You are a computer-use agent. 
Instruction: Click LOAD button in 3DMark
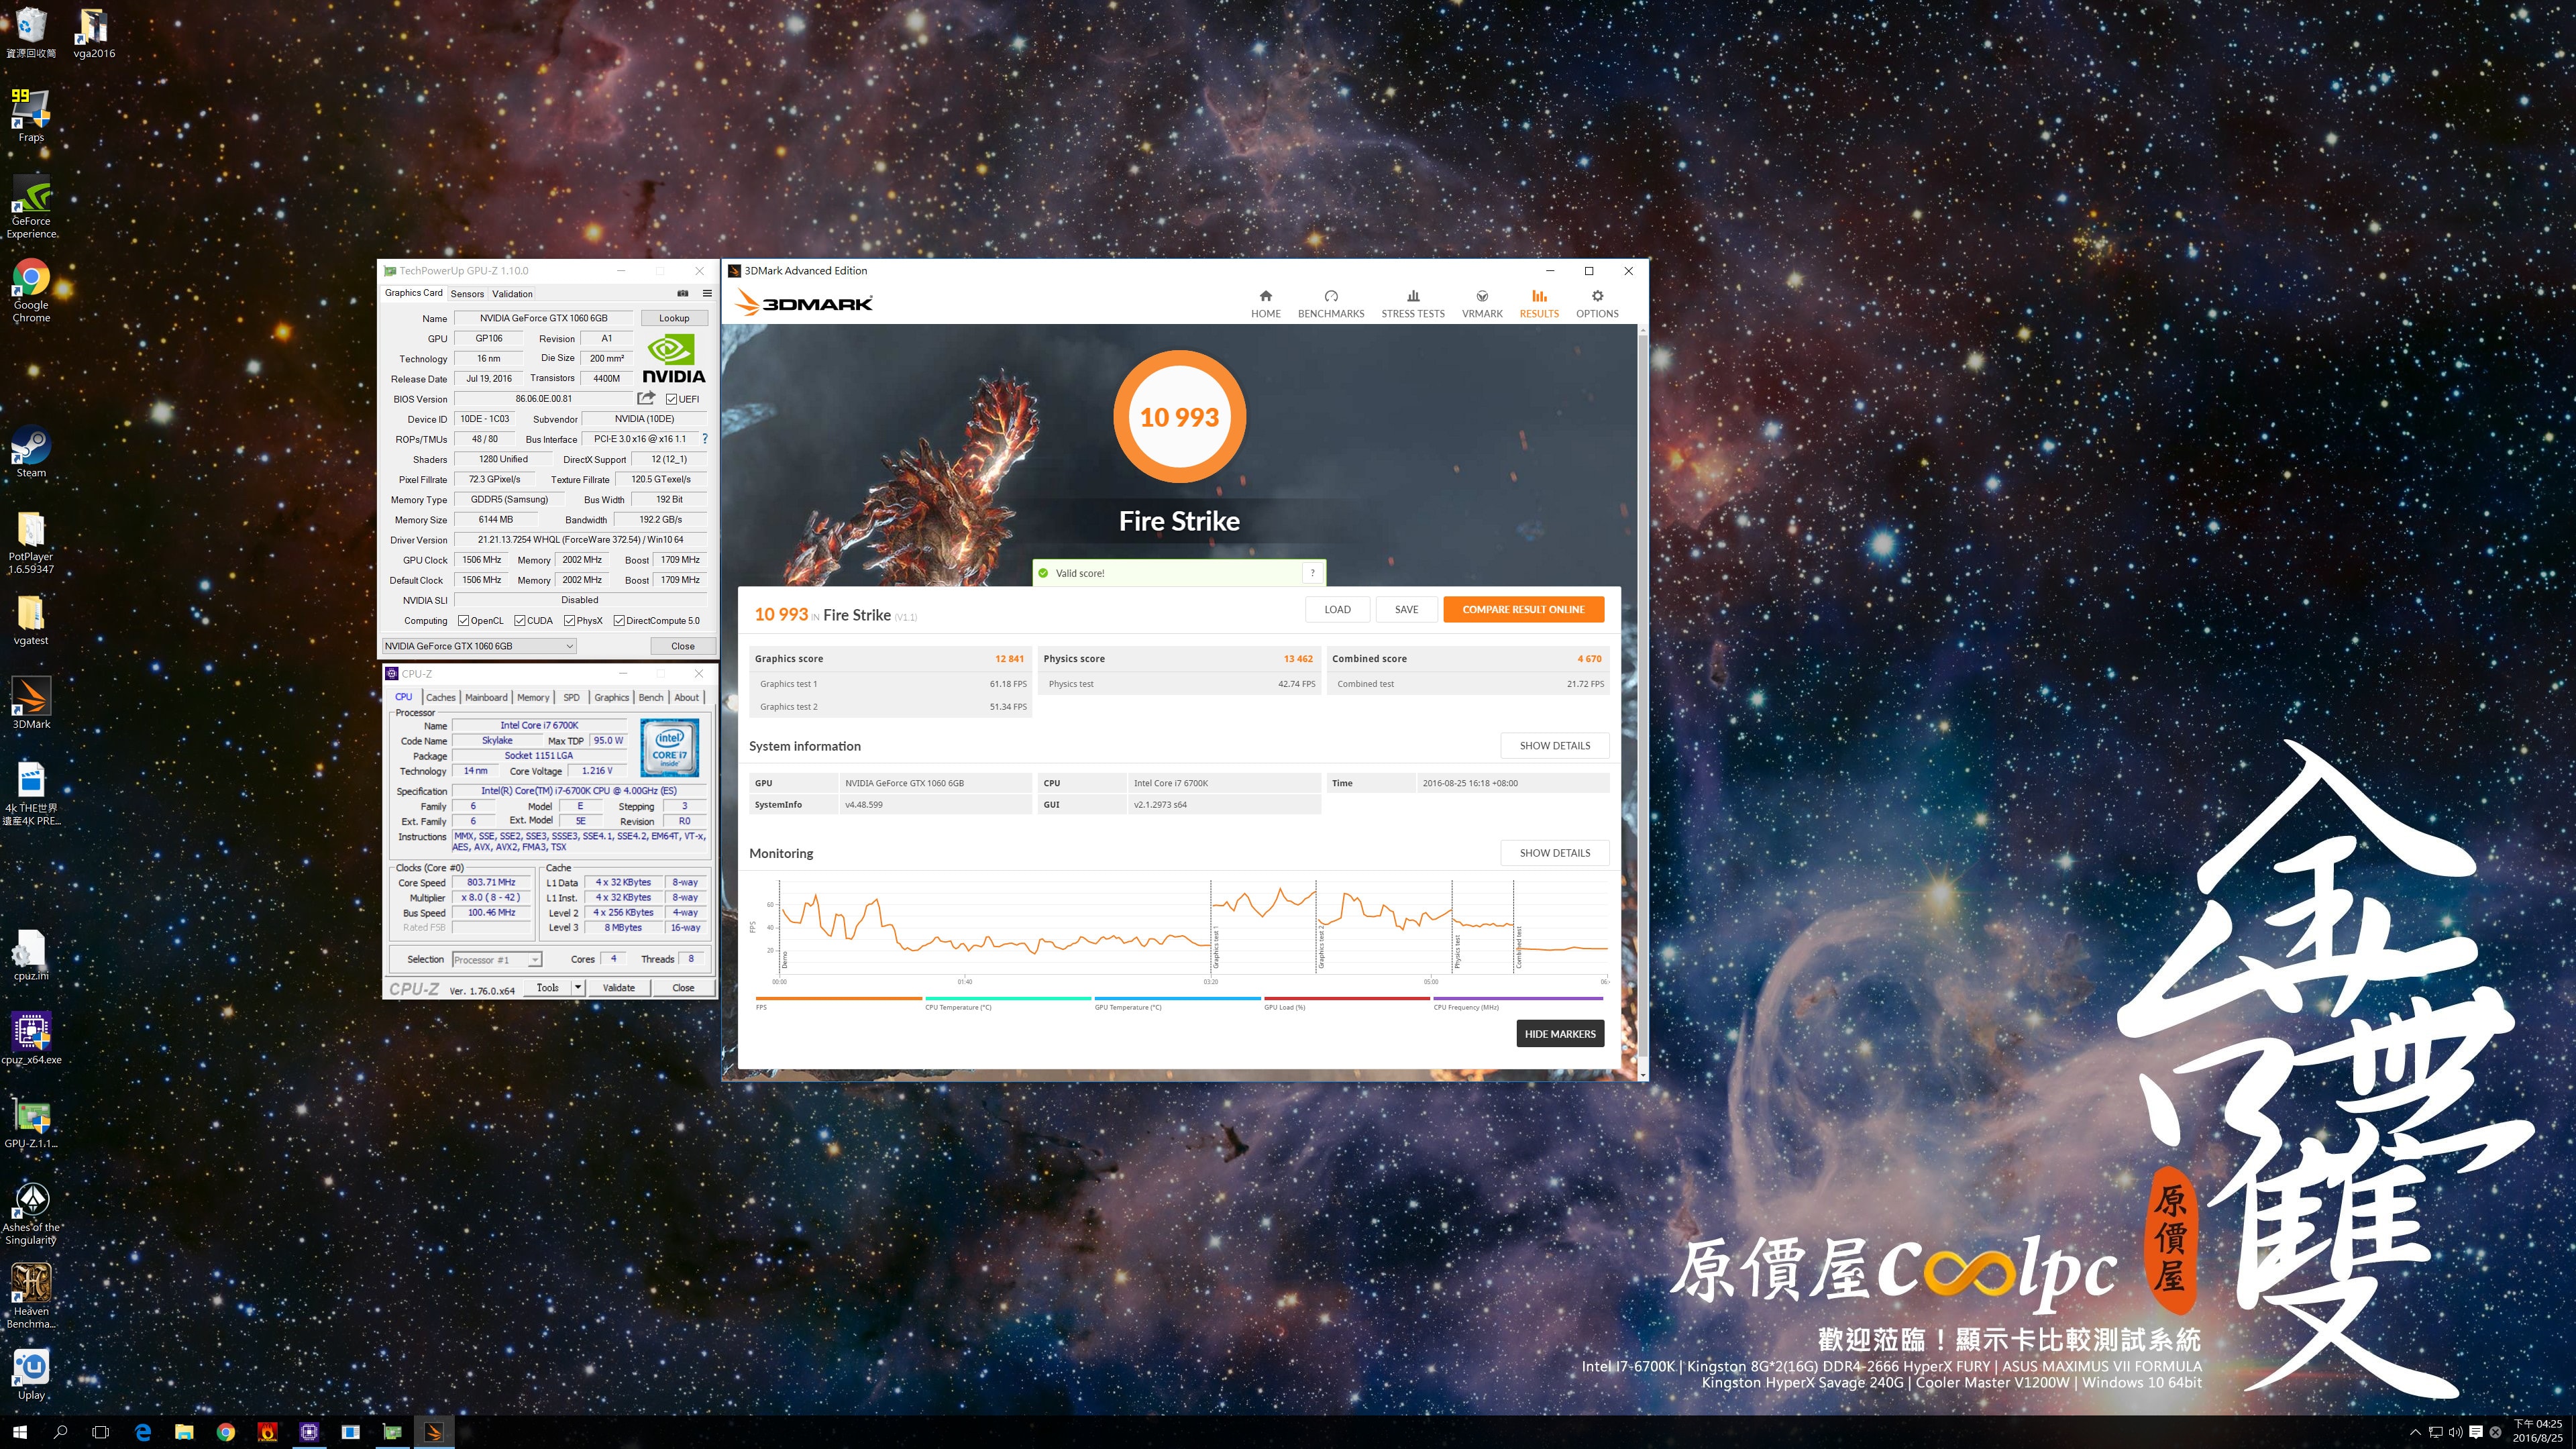click(x=1337, y=609)
